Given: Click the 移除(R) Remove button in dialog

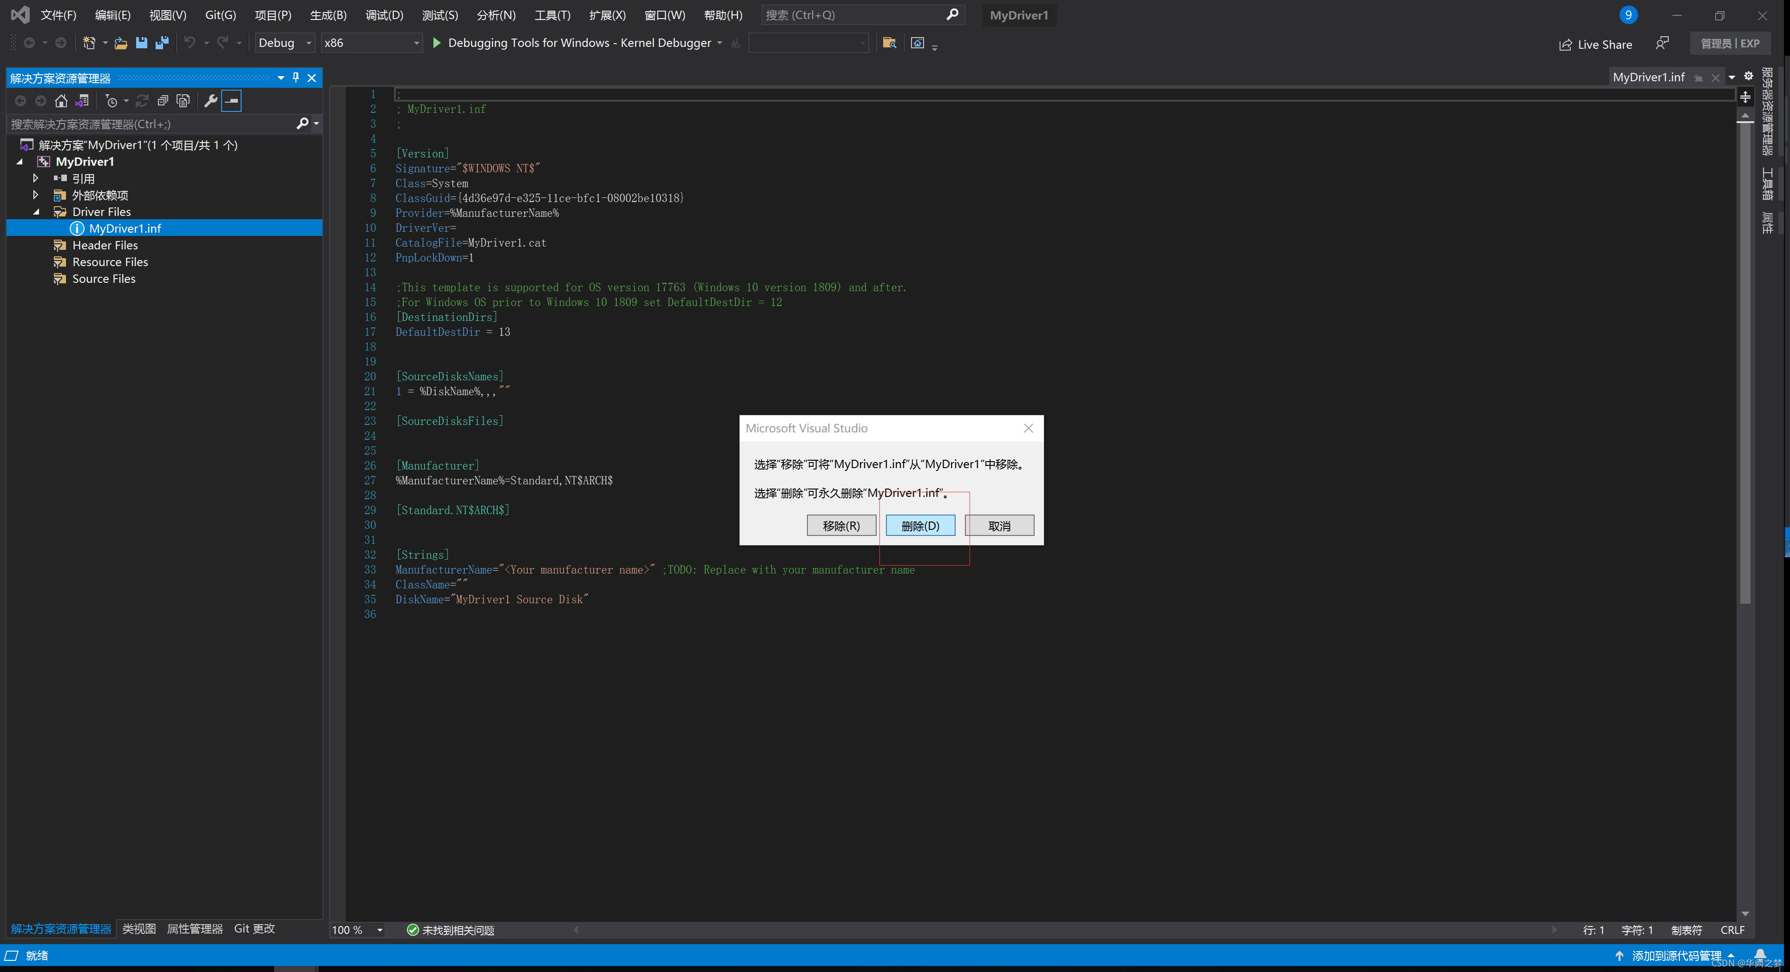Looking at the screenshot, I should 841,526.
